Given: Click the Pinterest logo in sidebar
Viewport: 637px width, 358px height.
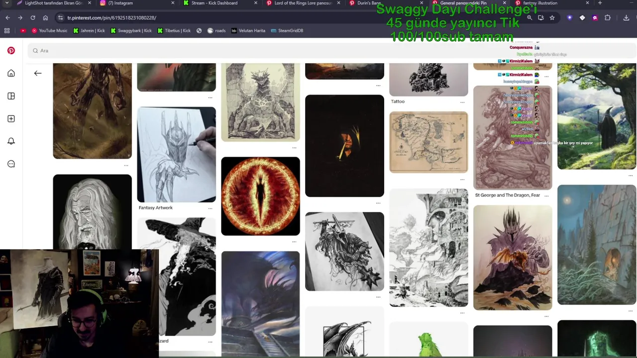Looking at the screenshot, I should tap(11, 51).
